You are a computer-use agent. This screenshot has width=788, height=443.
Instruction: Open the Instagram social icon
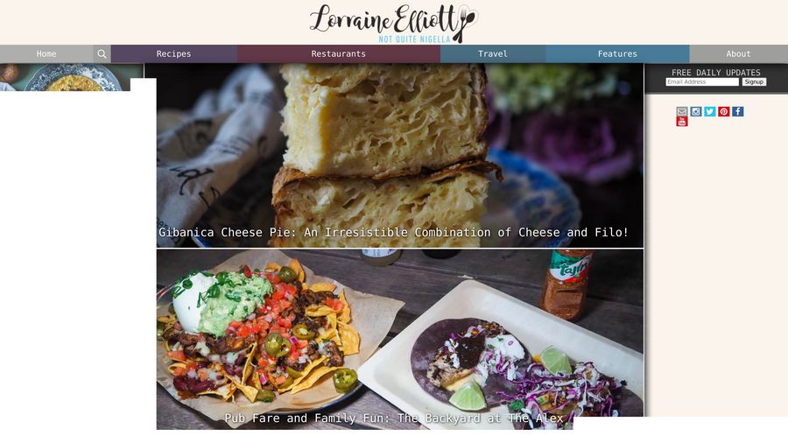695,111
